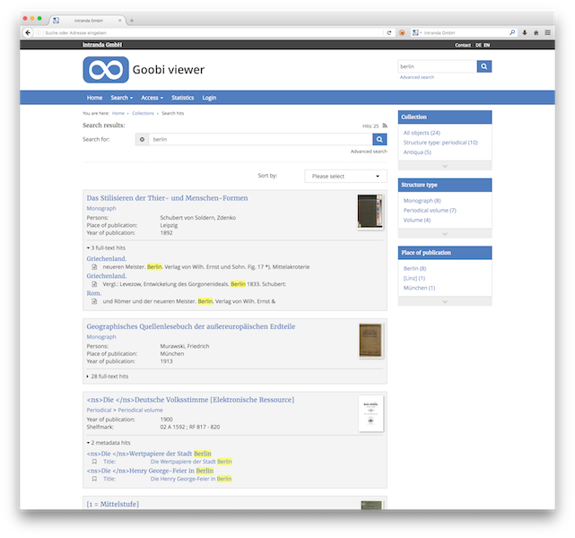This screenshot has width=575, height=538.
Task: Open the browser downloads arrow icon
Action: click(x=525, y=32)
